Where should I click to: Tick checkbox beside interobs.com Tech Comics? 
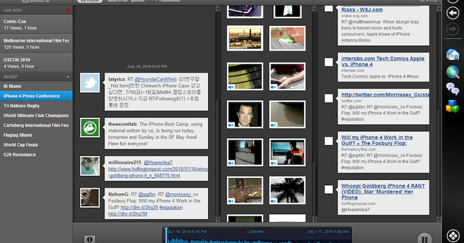[x=329, y=62]
